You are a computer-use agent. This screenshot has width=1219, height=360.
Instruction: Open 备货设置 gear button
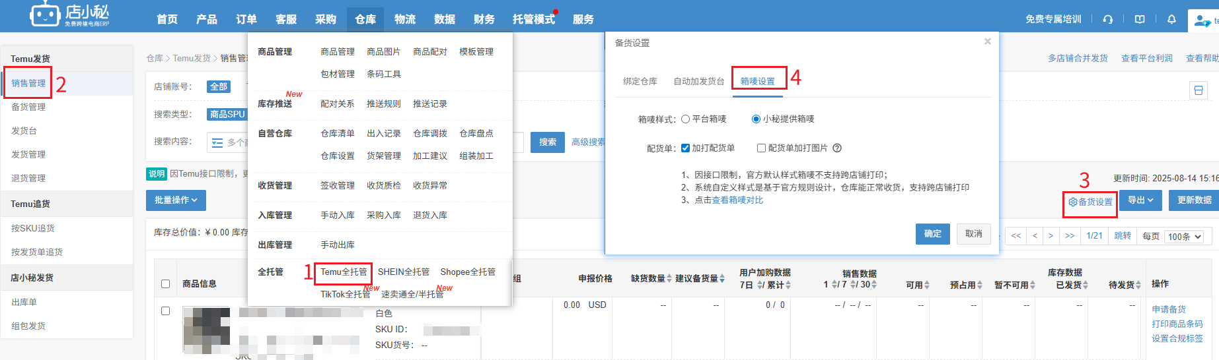click(1090, 202)
